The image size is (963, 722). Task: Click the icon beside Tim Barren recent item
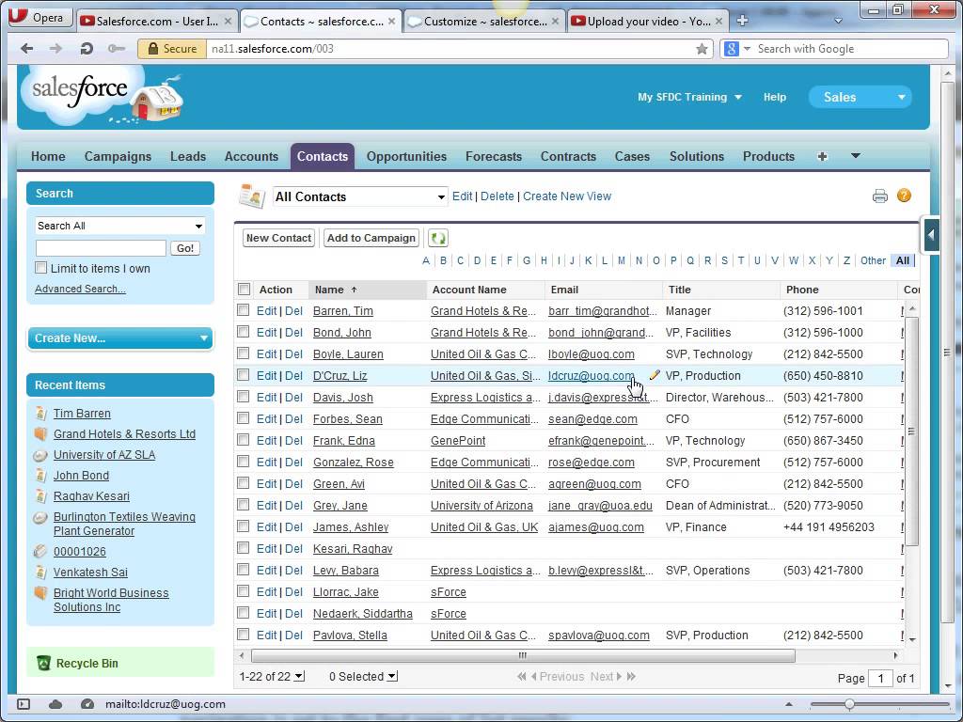click(x=40, y=414)
